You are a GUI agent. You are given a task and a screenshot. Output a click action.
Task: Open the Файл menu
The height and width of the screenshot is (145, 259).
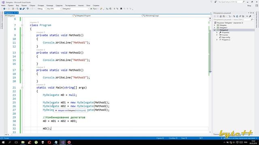[x=3, y=5]
